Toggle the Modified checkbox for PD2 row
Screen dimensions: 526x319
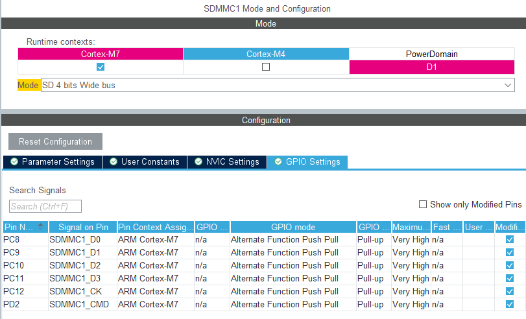pos(510,304)
